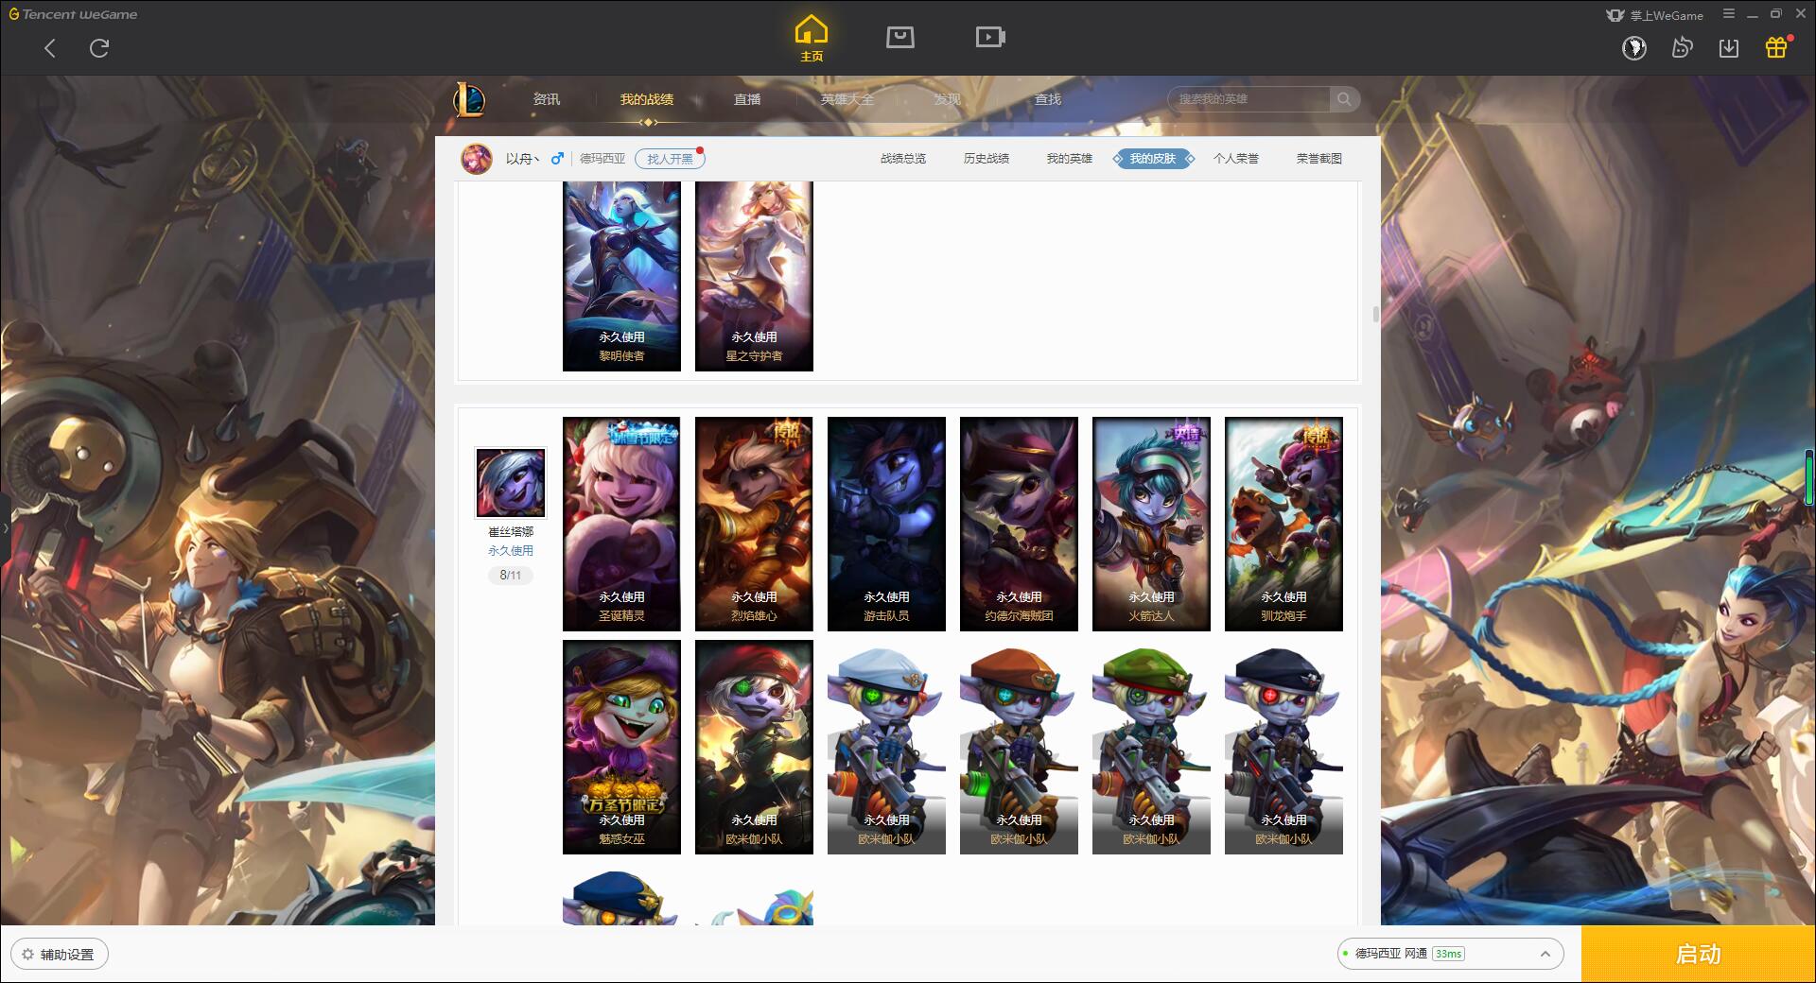Viewport: 1816px width, 983px height.
Task: Expand the left side panel arrow
Action: click(x=5, y=527)
